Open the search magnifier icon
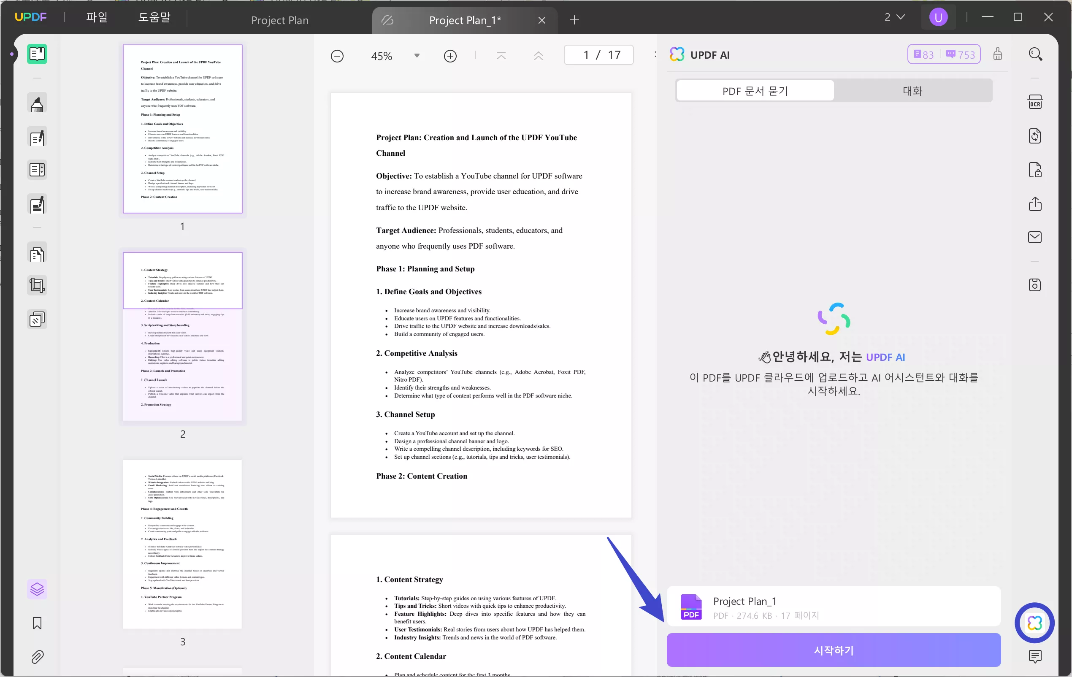 [x=1036, y=54]
